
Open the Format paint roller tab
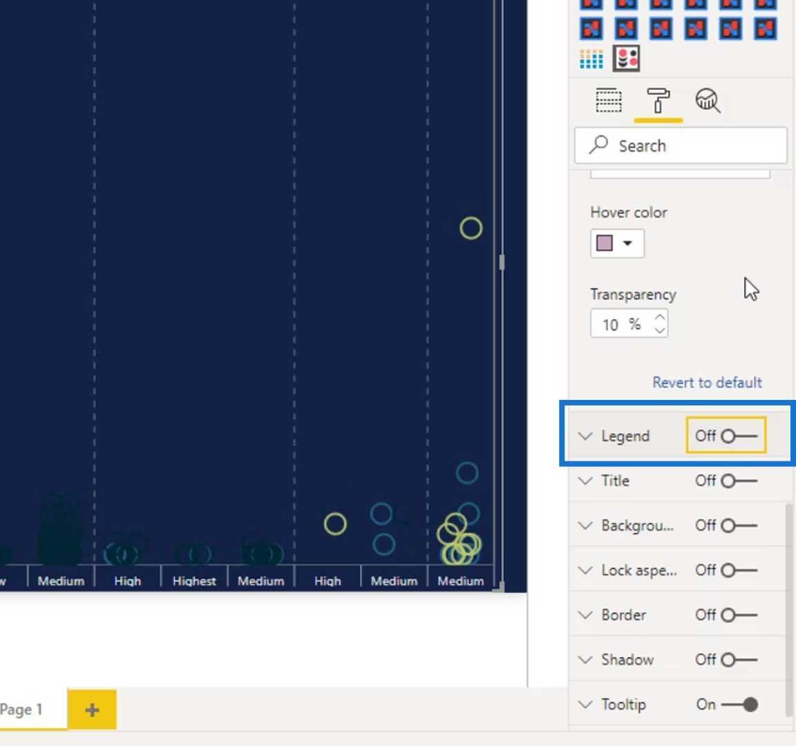(658, 100)
